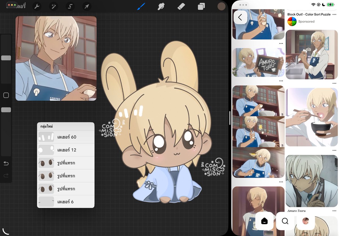Undo with the sidebar undo arrow
Image resolution: width=339 pixels, height=236 pixels.
pyautogui.click(x=6, y=163)
